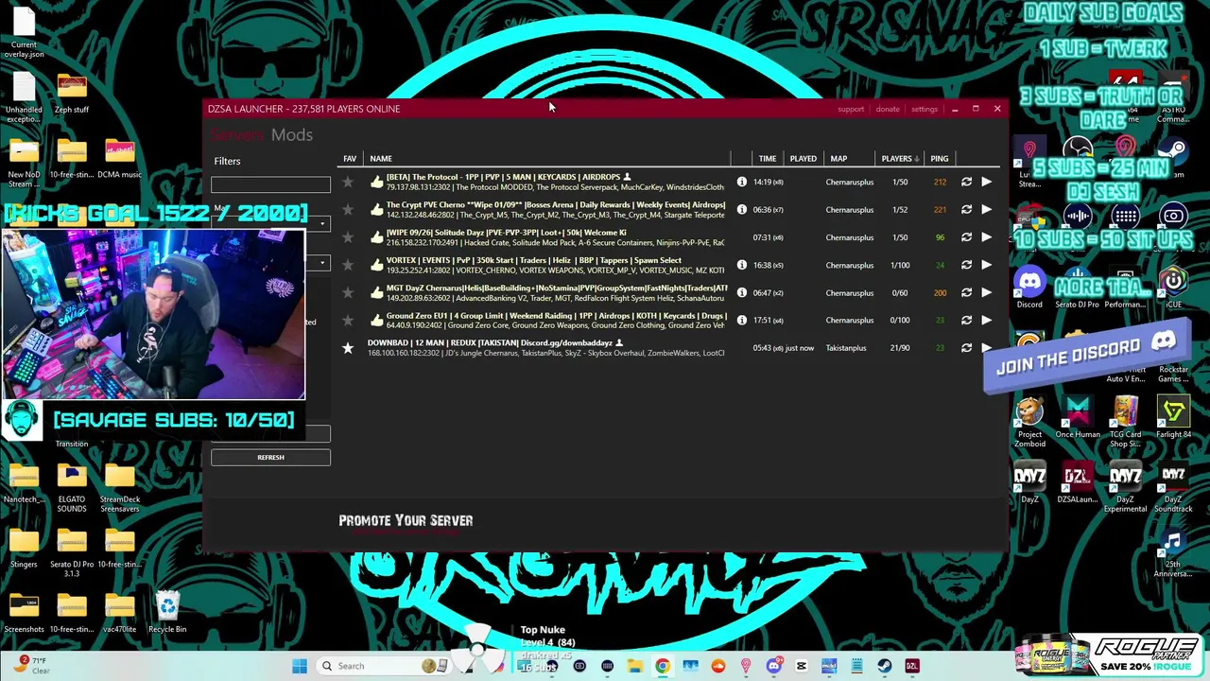
Task: Sort by PING column header
Action: pyautogui.click(x=940, y=159)
